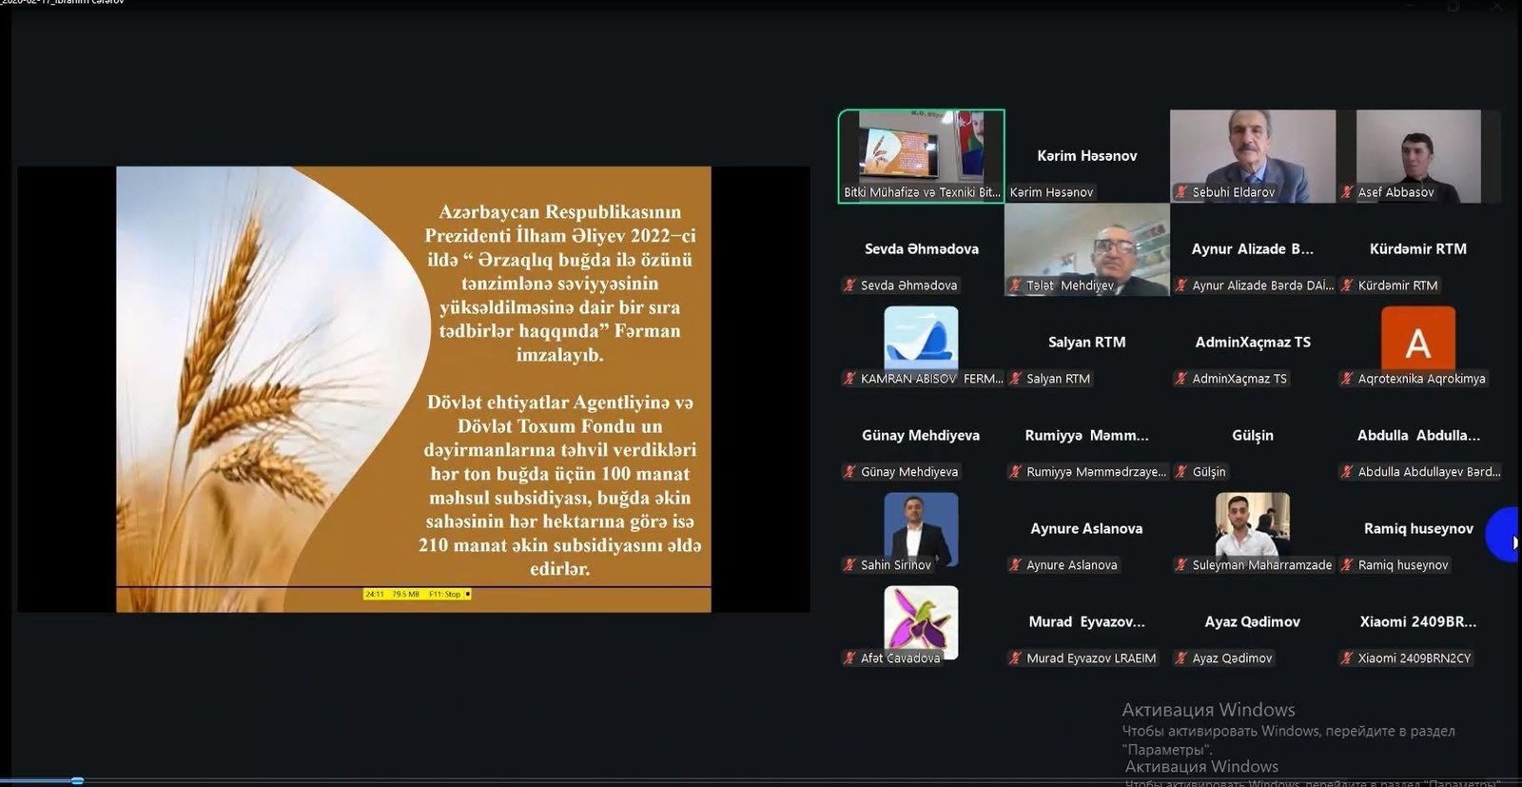1522x787 pixels.
Task: Click the muted mic icon beside Günay Mehdiyeva
Action: click(849, 472)
